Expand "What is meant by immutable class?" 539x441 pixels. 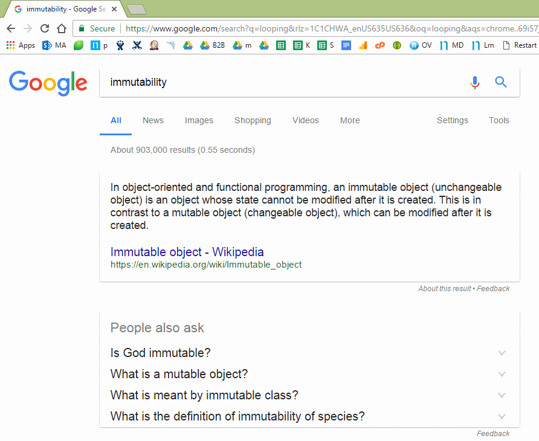(309, 395)
